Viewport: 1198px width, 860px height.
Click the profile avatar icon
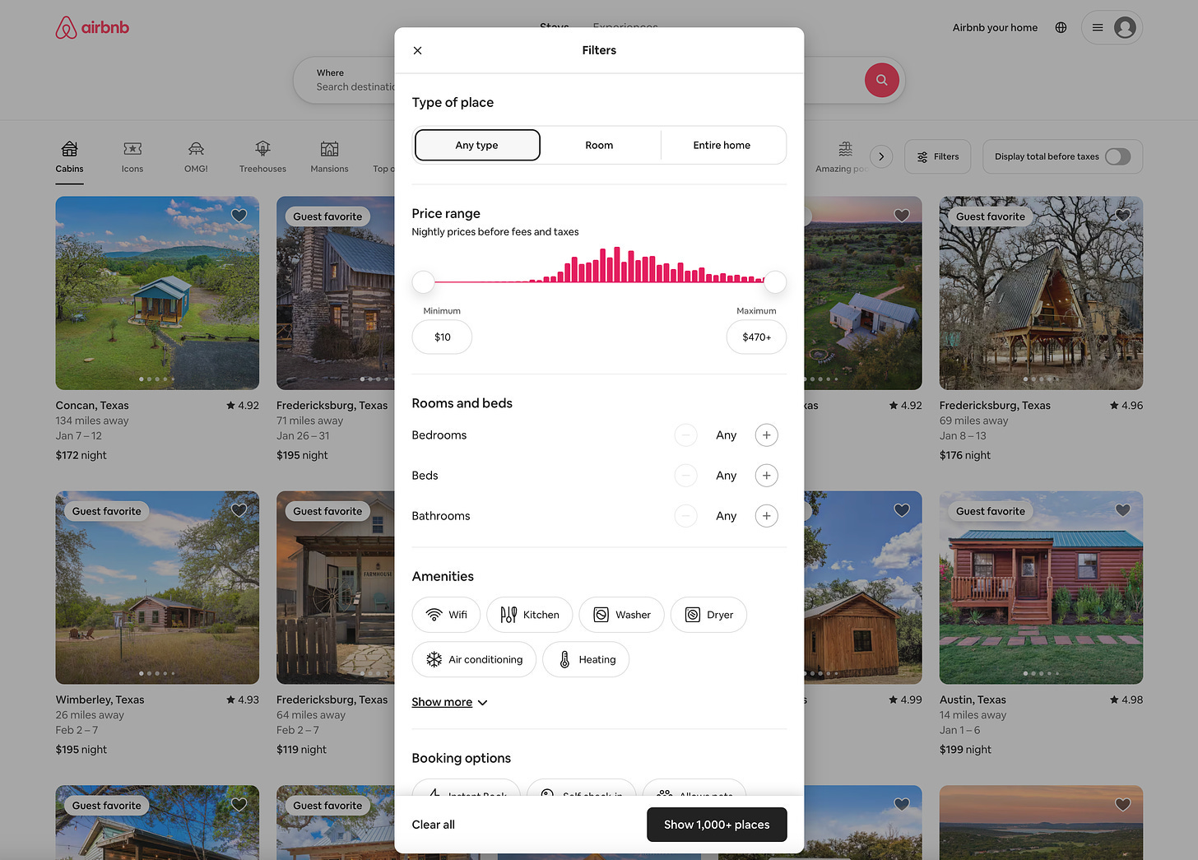pos(1125,27)
